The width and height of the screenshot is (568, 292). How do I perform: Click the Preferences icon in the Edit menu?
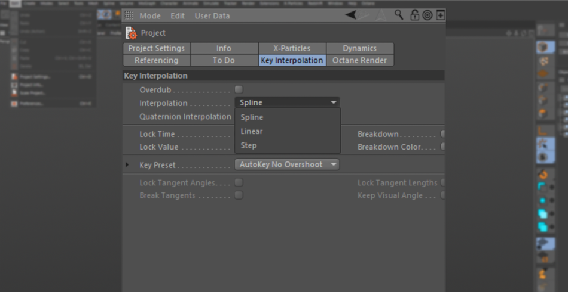pos(14,104)
